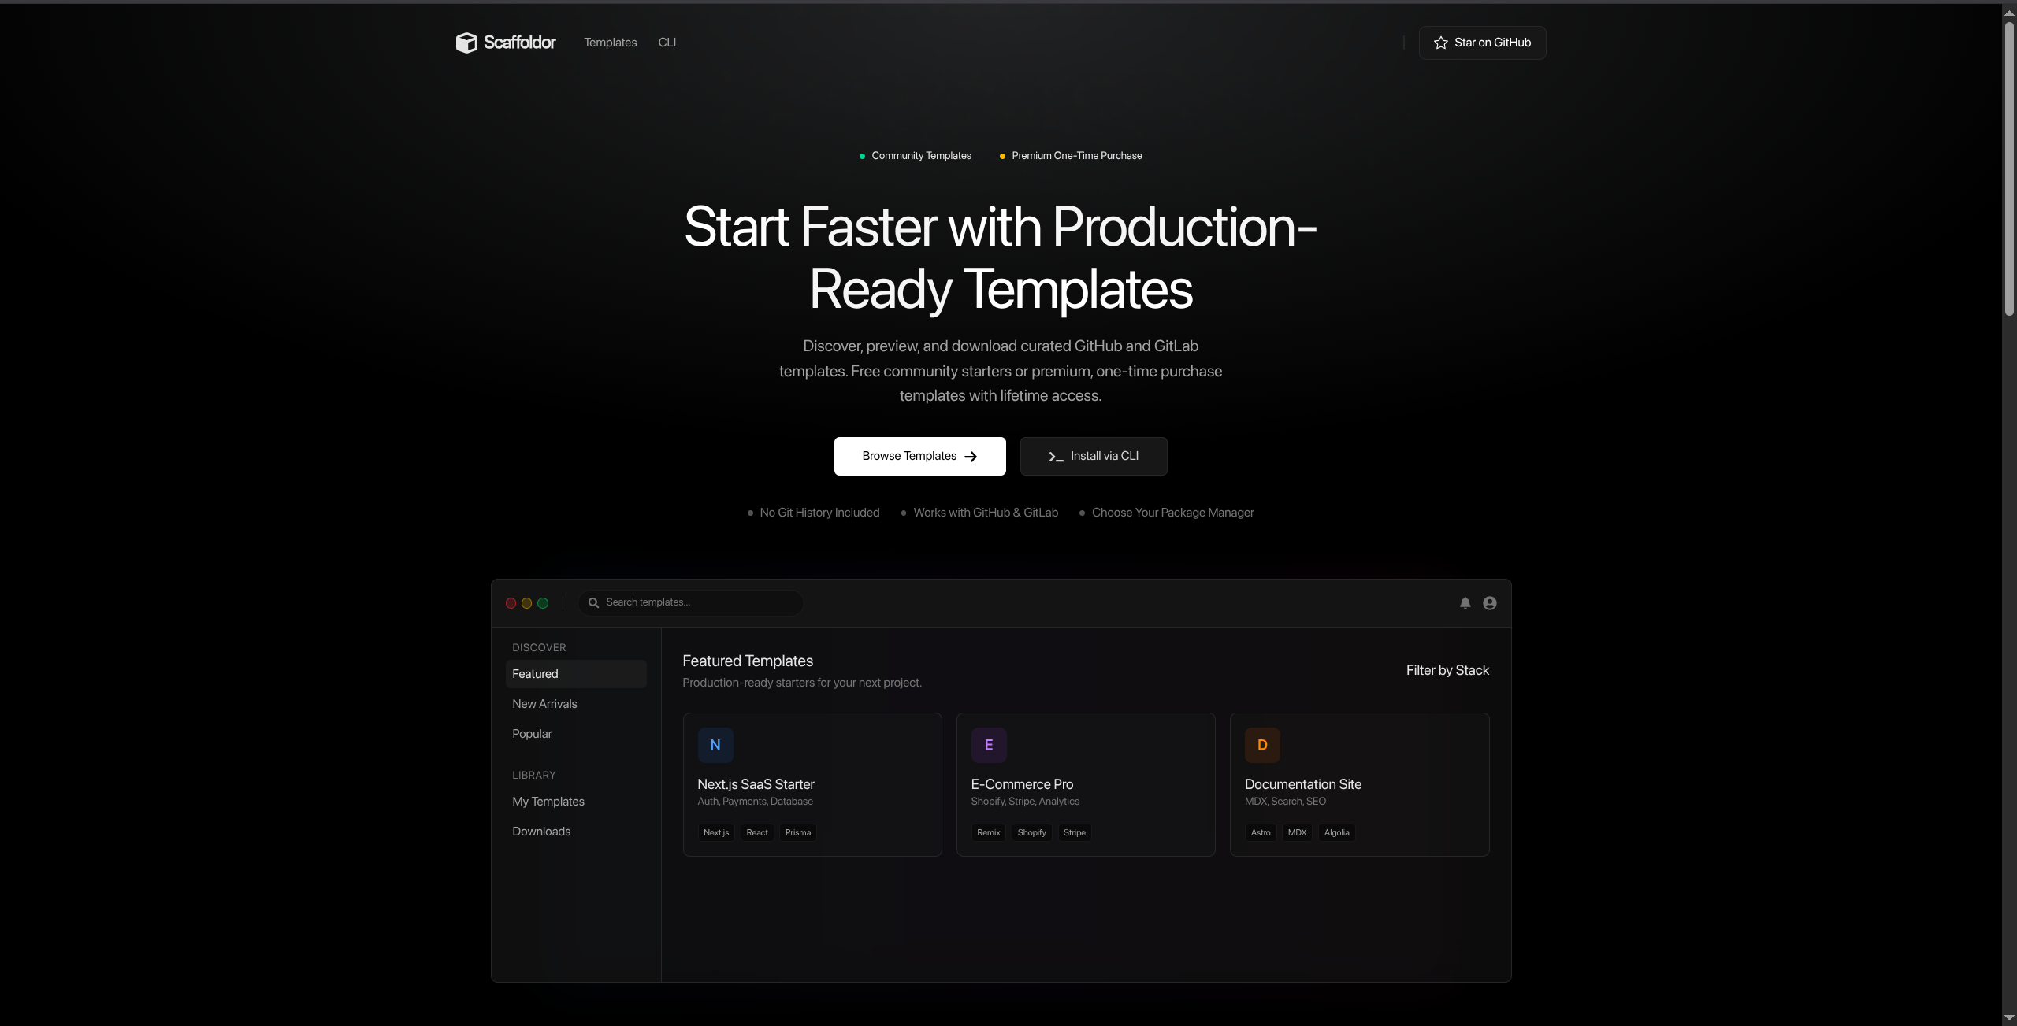Select the E icon on E-Commerce Pro card
This screenshot has width=2017, height=1026.
988,745
